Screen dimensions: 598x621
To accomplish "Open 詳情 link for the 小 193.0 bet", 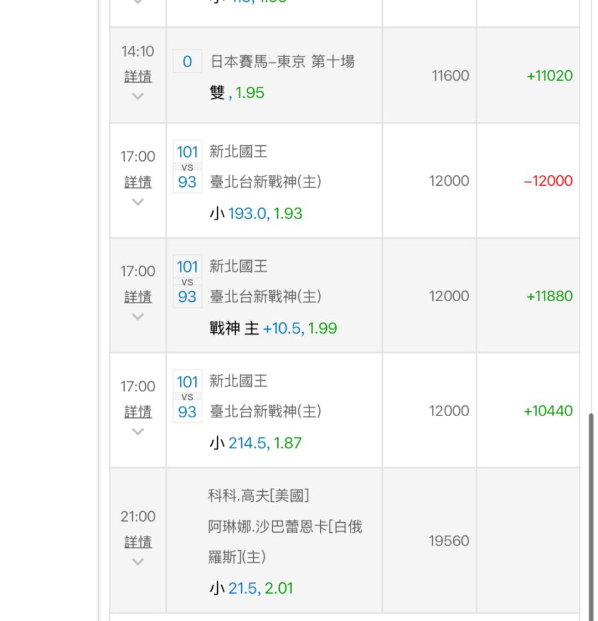I will pyautogui.click(x=138, y=182).
